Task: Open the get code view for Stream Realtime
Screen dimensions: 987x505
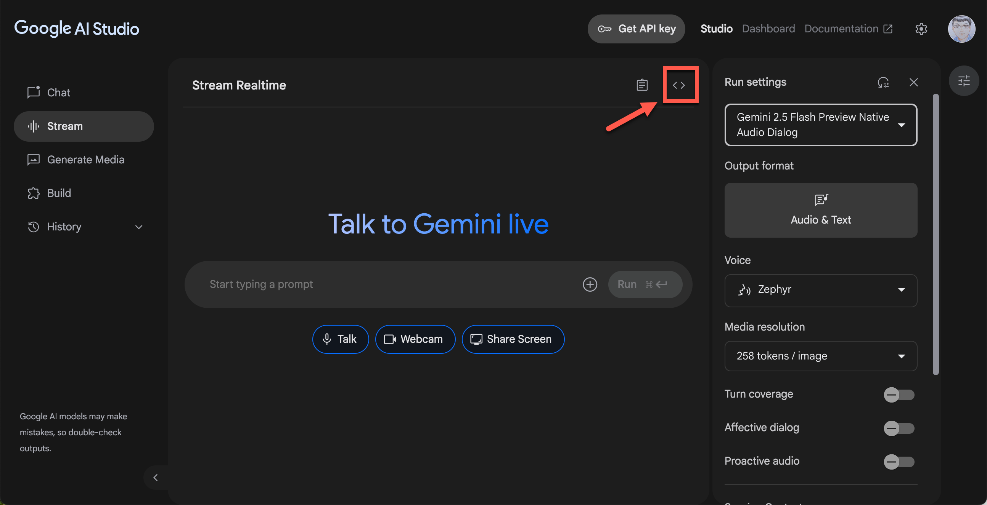Action: 680,85
